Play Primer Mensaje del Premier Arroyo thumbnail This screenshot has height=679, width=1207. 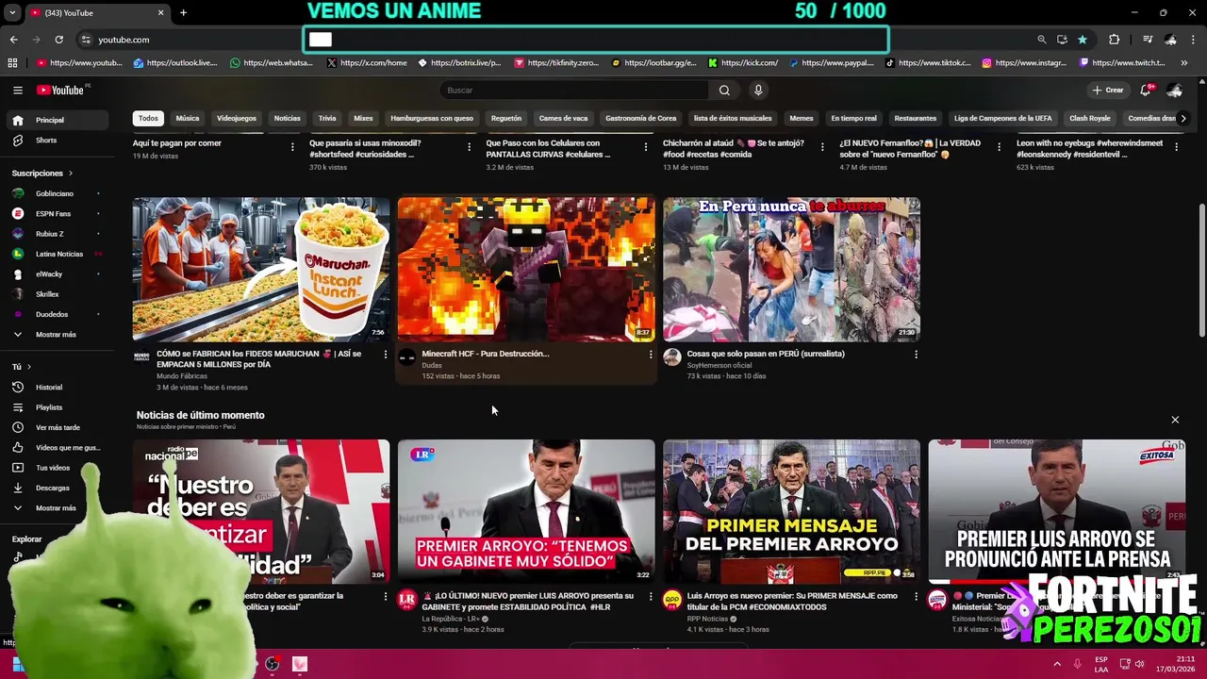point(791,511)
